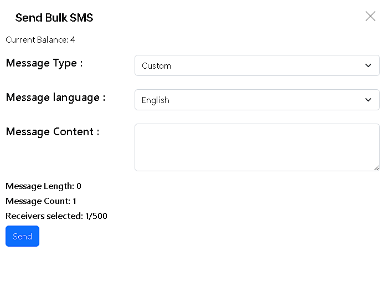Select the Custom option text
The width and height of the screenshot is (386, 281).
(156, 66)
